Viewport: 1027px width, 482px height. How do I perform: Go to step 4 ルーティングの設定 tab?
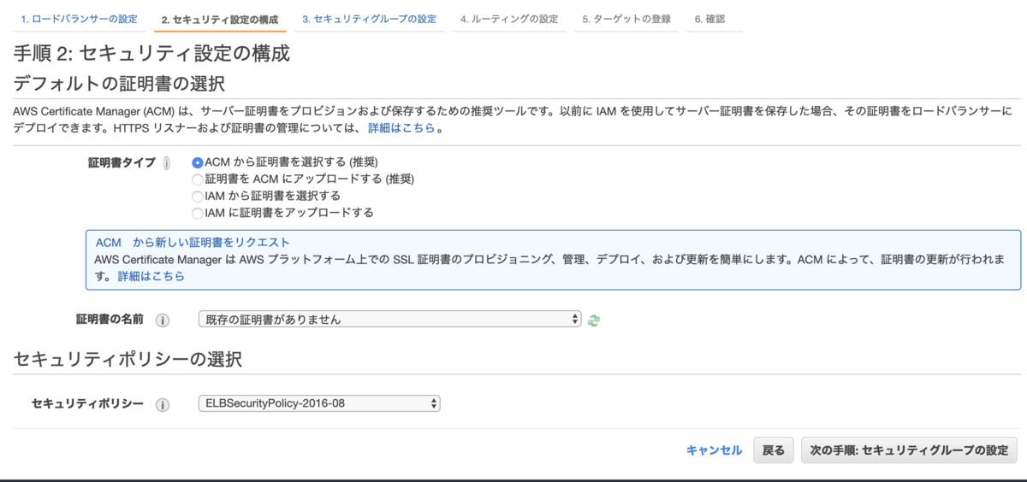tap(509, 19)
